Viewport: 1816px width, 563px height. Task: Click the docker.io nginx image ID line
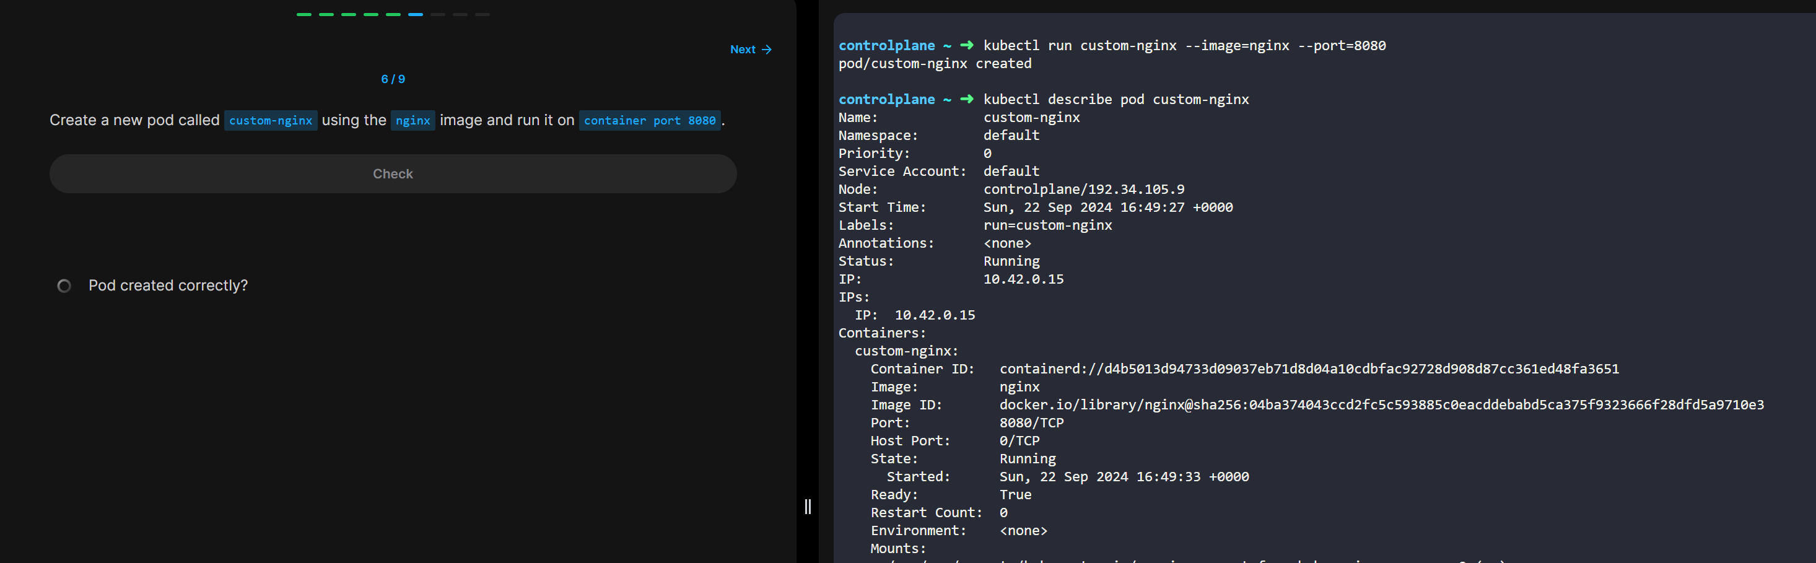point(1382,405)
